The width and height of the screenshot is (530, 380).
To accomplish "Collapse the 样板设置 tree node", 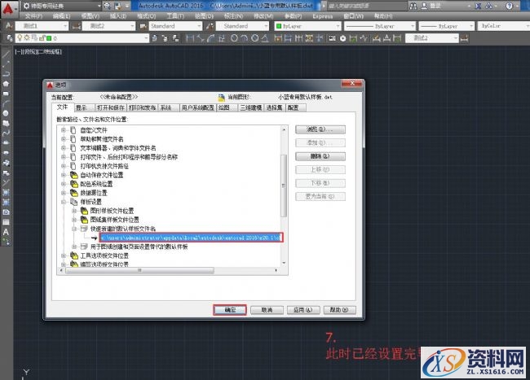I will coord(64,202).
